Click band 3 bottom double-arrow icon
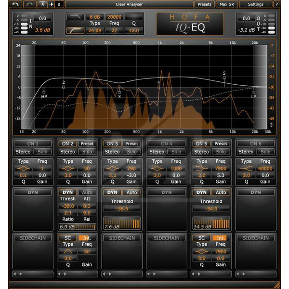 [x=107, y=274]
